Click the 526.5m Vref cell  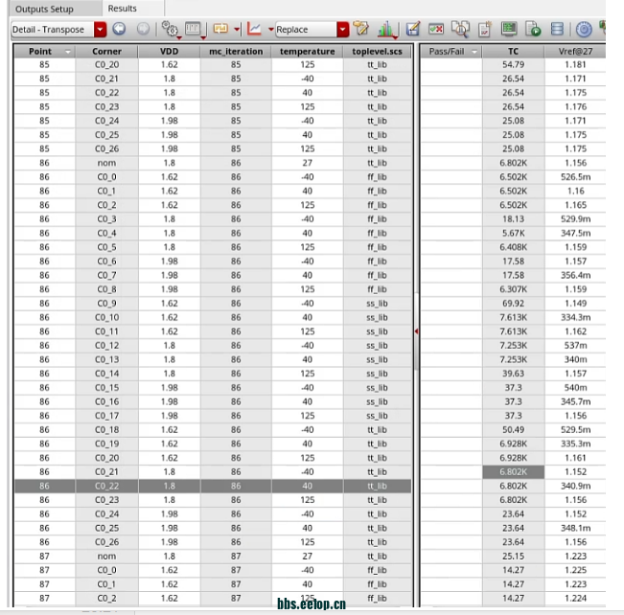click(575, 176)
